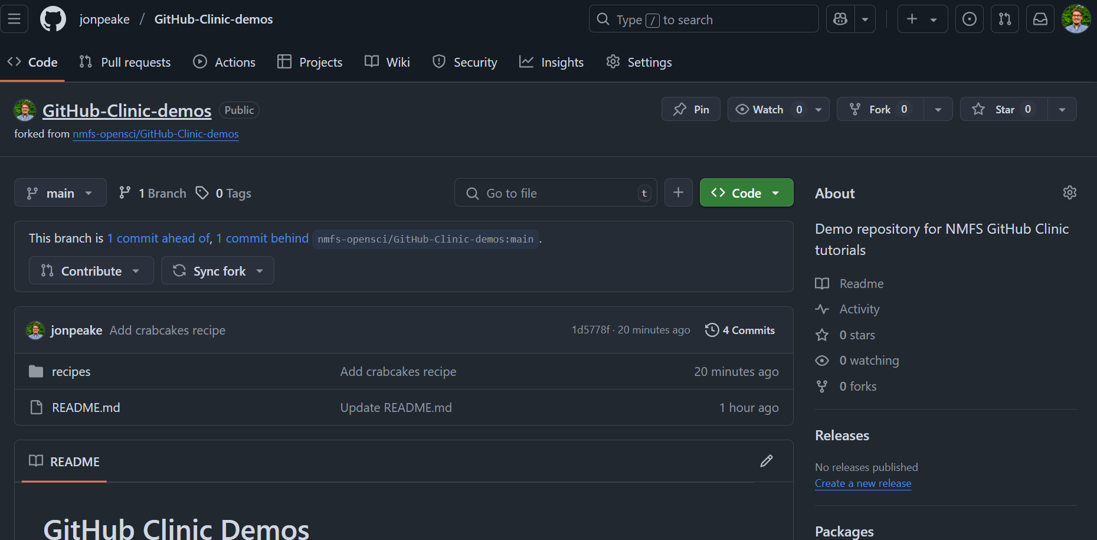
Task: Open upstream nmfs-opensci/GitHub-Clinic-demos link
Action: click(156, 134)
